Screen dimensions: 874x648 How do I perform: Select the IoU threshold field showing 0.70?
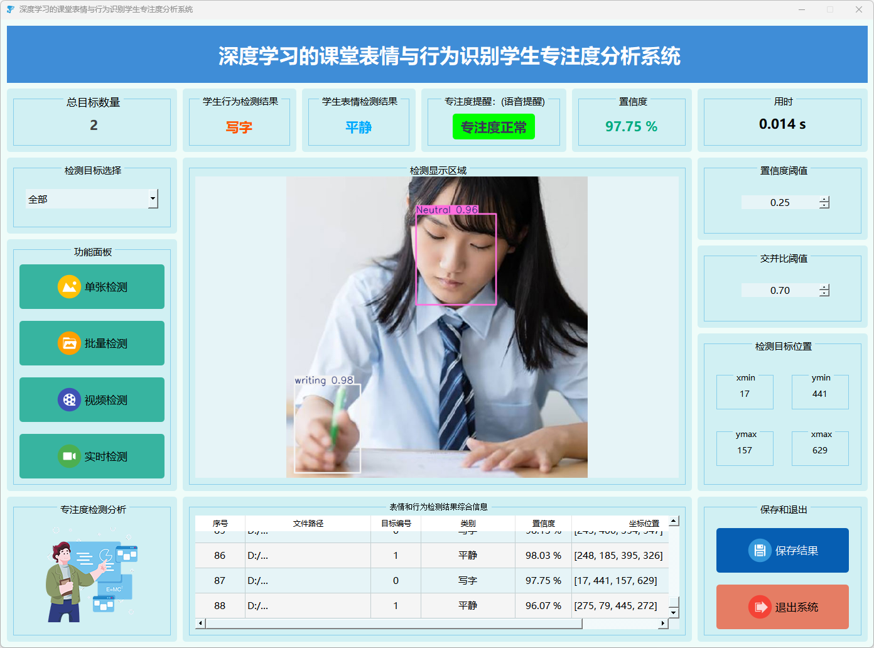(780, 290)
